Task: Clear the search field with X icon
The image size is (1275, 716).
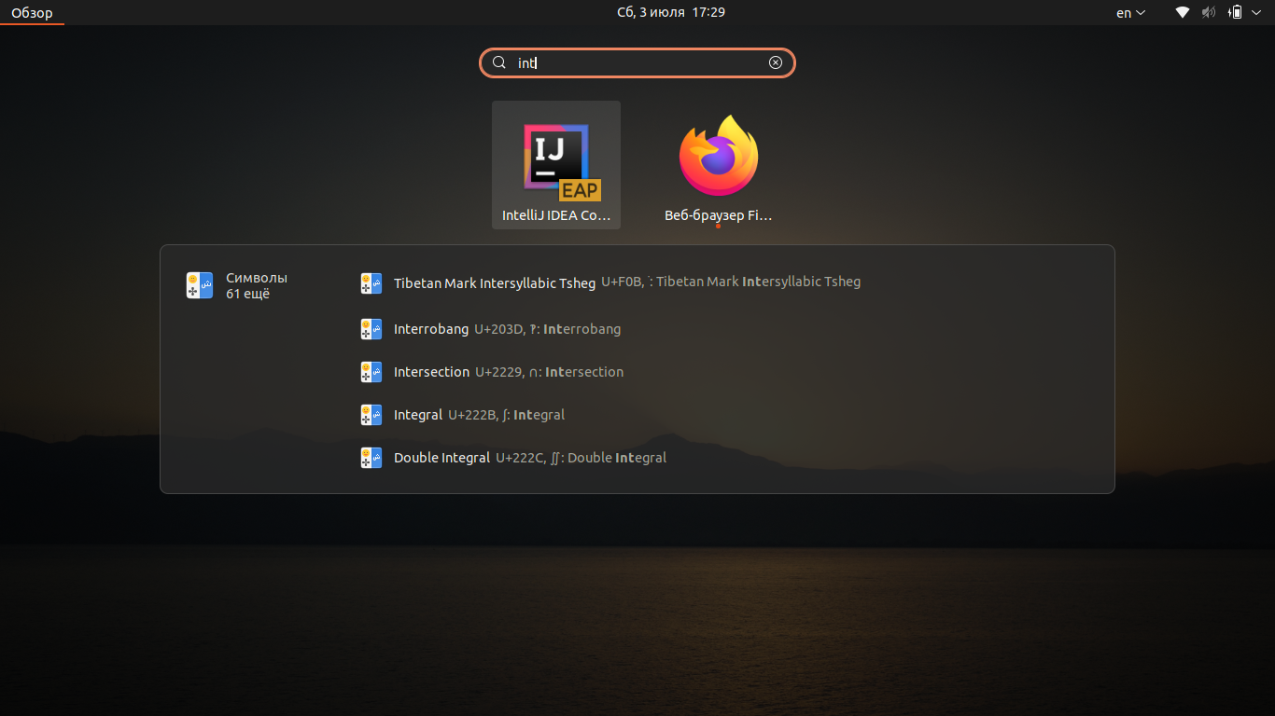Action: click(x=776, y=62)
